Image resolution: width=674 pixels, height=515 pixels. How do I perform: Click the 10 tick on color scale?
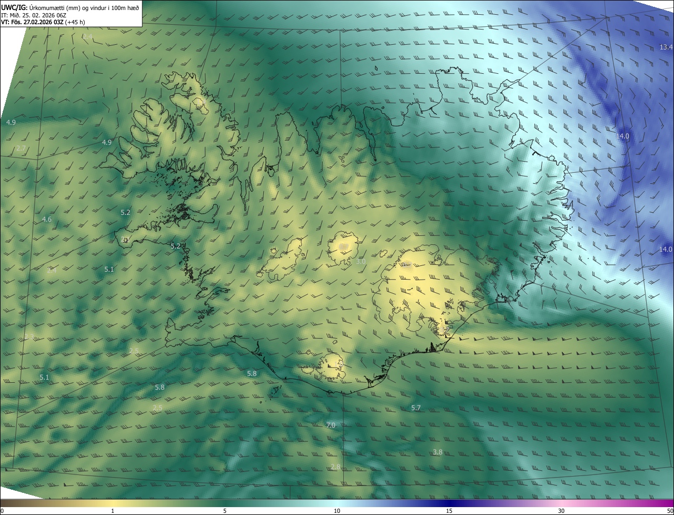pyautogui.click(x=337, y=511)
